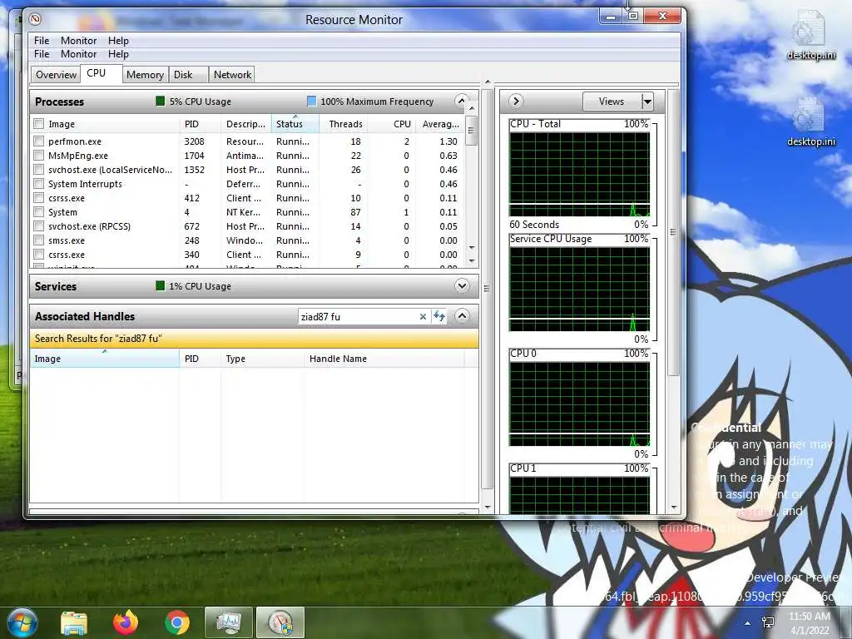Click the green CPU Usage indicator in Processes
Screen dimensions: 852x639
click(x=161, y=101)
